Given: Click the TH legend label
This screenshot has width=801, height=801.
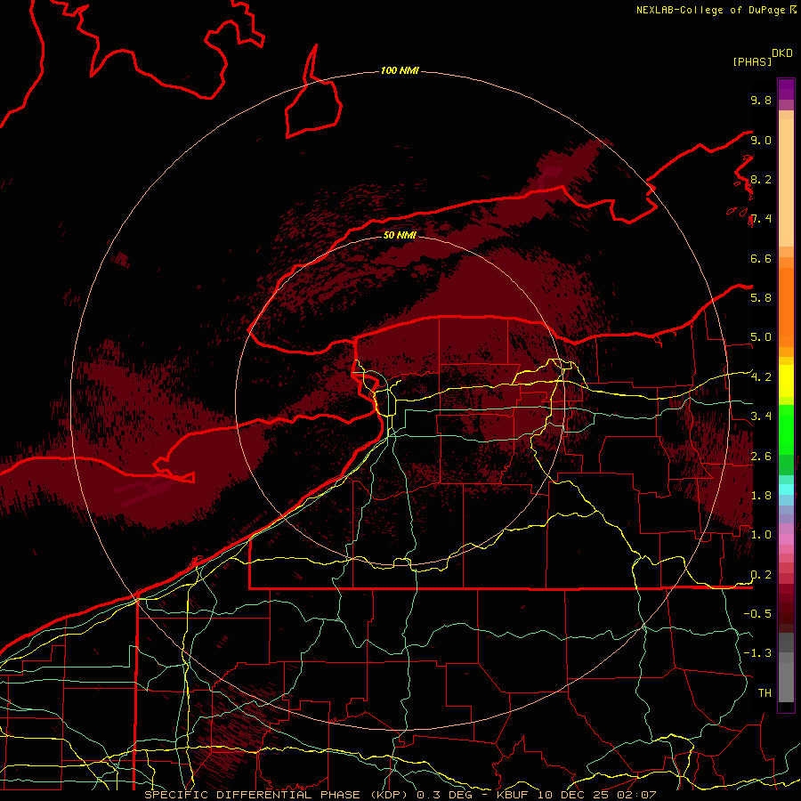Looking at the screenshot, I should (x=765, y=693).
